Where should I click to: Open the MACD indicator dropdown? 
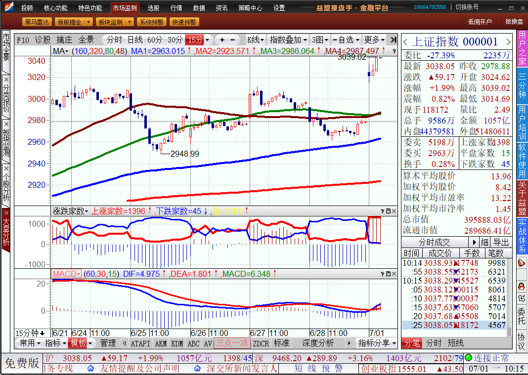click(66, 274)
